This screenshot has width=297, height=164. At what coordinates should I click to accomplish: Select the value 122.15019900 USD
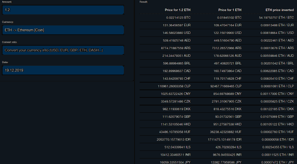tap(227, 33)
